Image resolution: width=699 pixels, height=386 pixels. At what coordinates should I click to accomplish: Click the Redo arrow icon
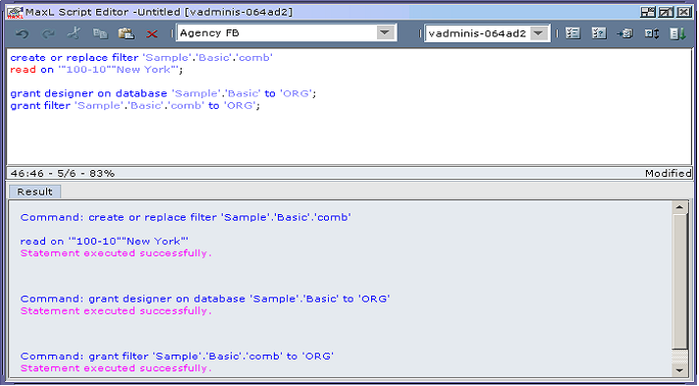(x=48, y=33)
